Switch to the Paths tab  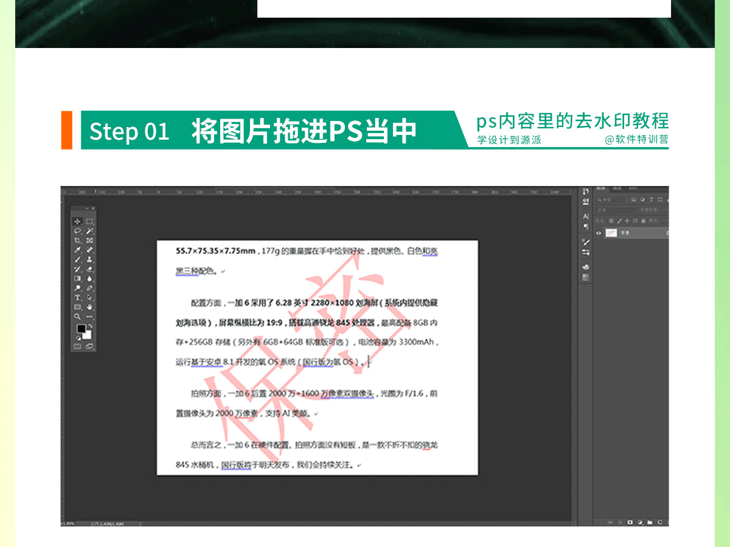[633, 189]
